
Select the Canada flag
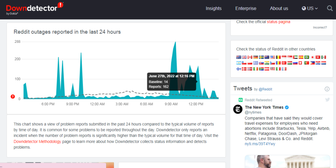click(250, 57)
